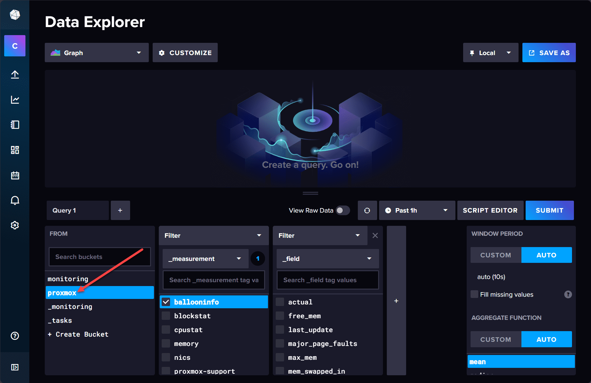Open Help via the question mark icon
Screen dimensions: 591x383
(x=14, y=336)
